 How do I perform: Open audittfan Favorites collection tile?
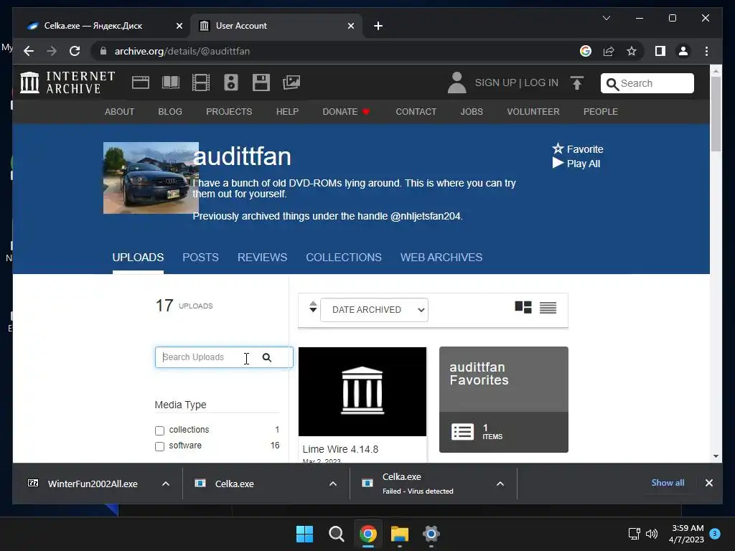click(503, 400)
